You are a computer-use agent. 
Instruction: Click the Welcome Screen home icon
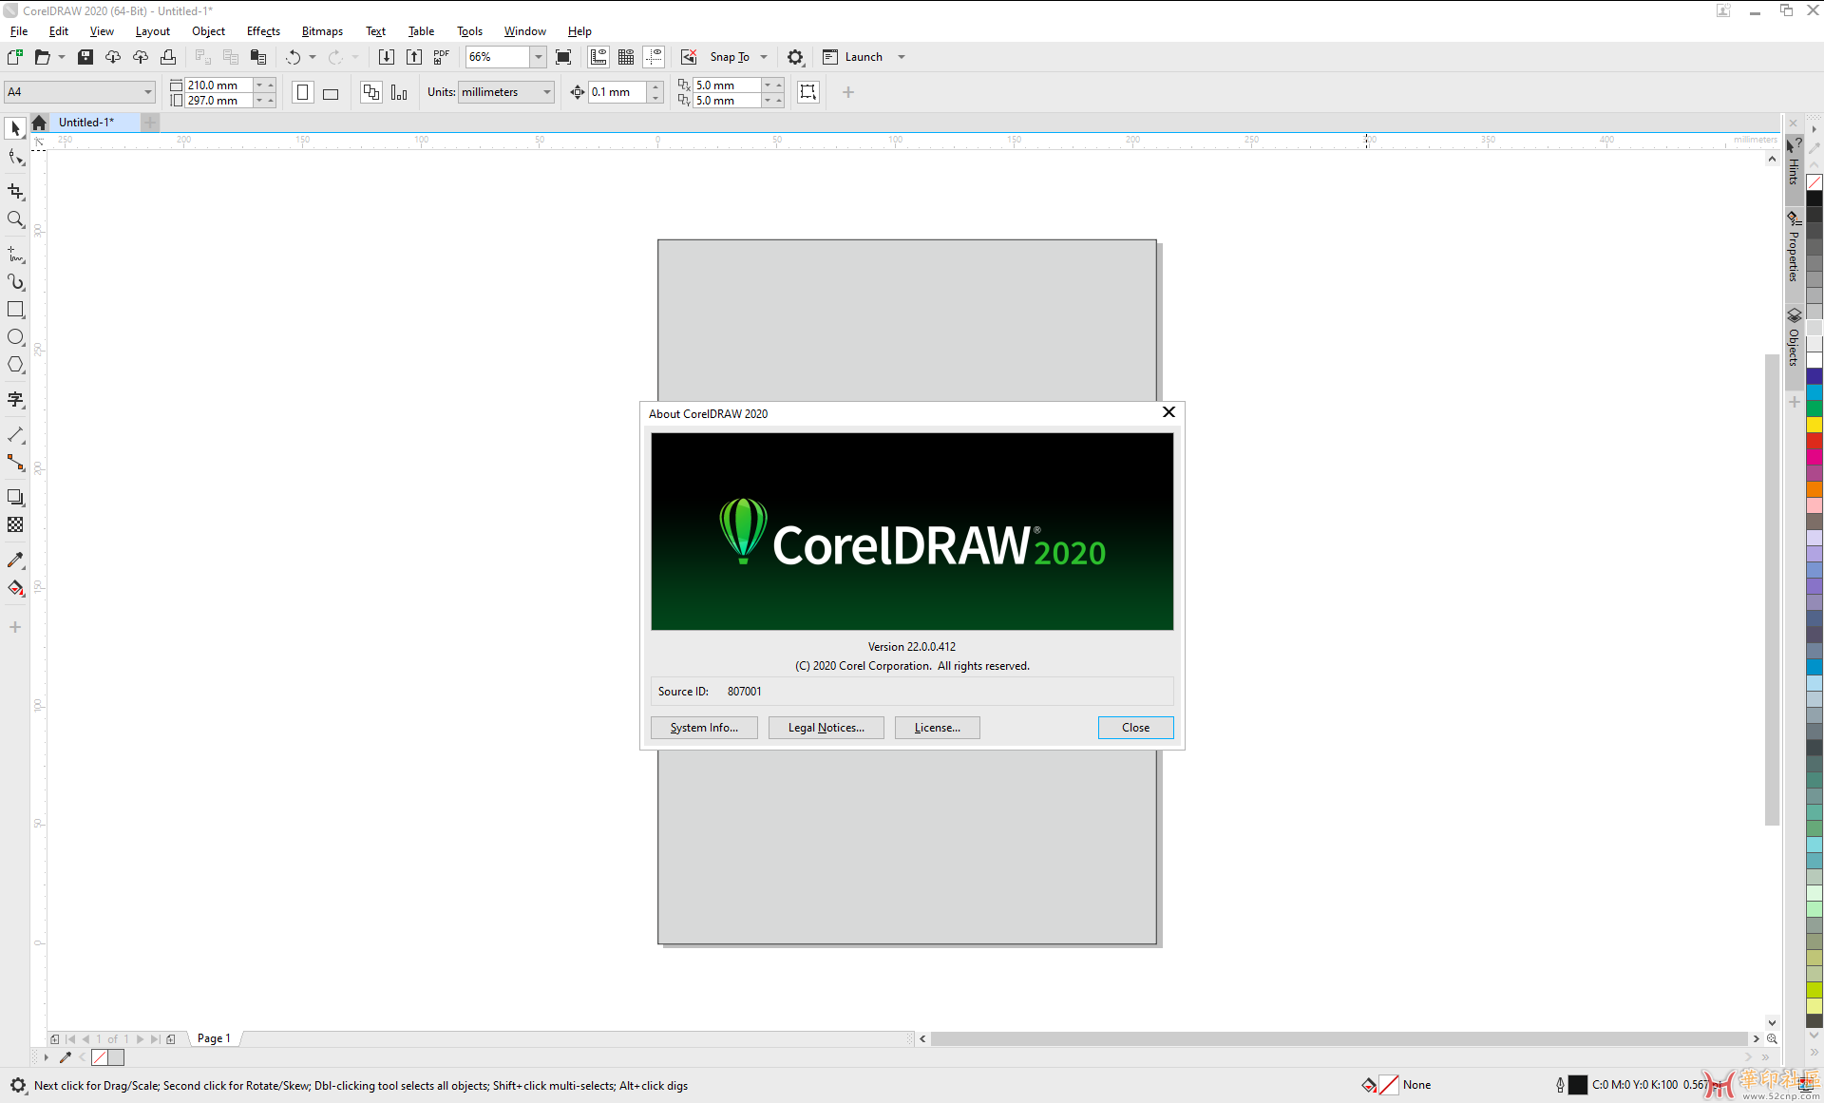tap(39, 123)
